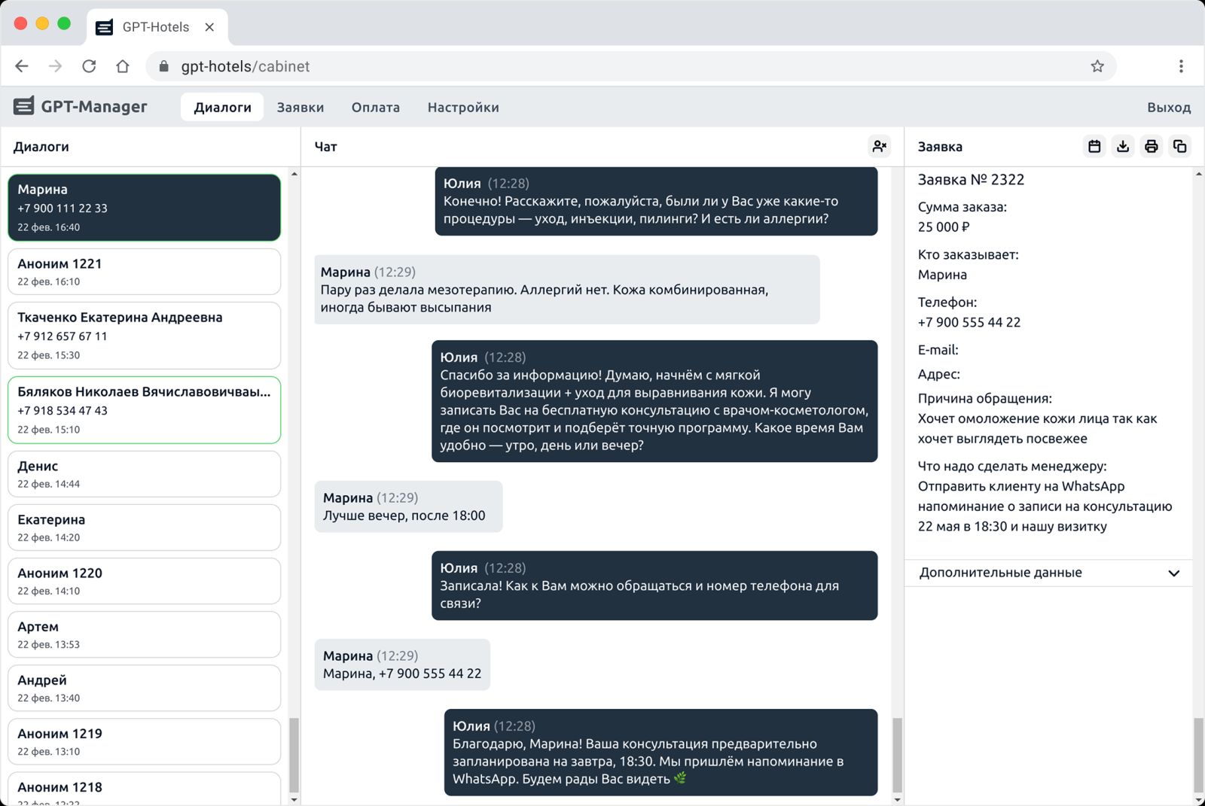Open the browser three-dot menu
Image resolution: width=1205 pixels, height=806 pixels.
point(1181,66)
